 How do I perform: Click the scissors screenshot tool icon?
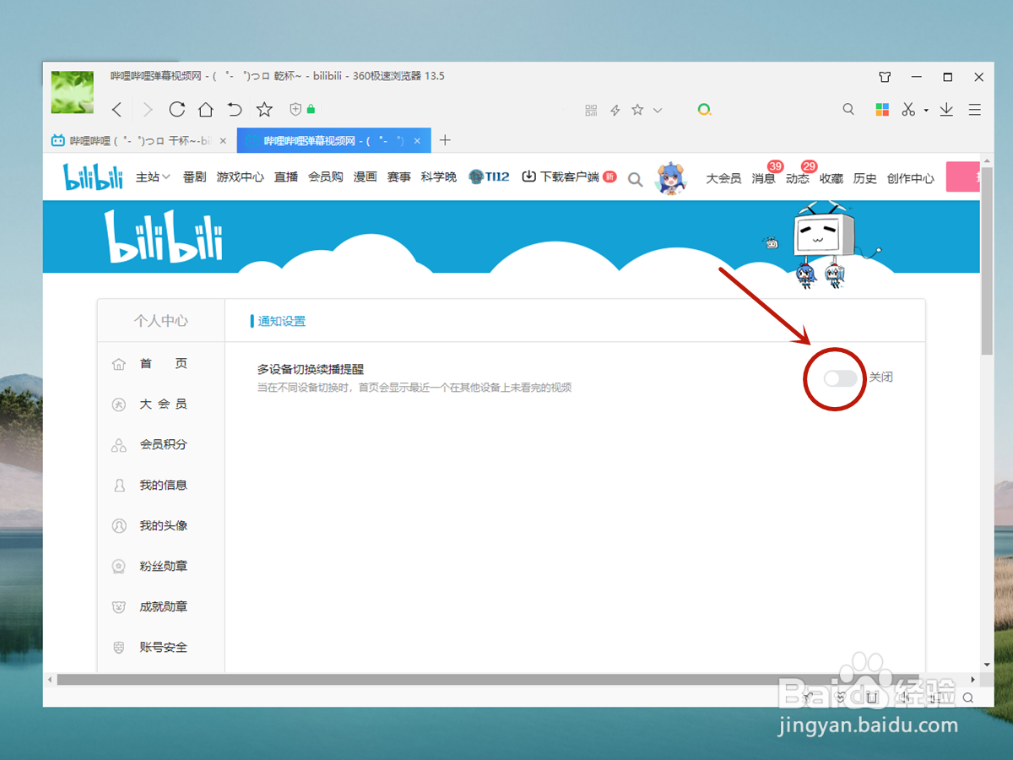908,109
